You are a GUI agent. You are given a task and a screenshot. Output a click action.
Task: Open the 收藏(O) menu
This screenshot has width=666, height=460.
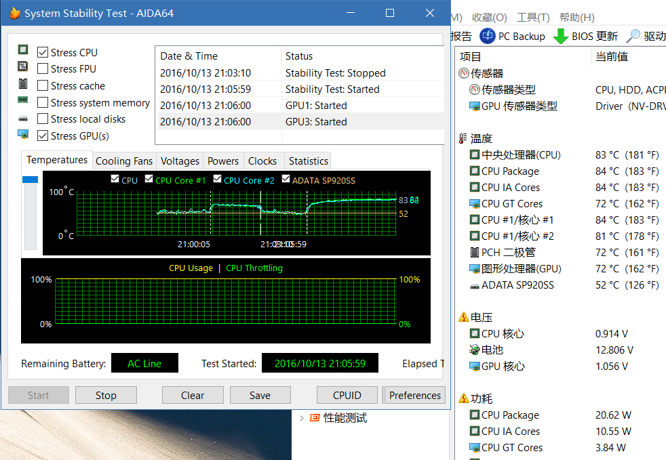(489, 18)
